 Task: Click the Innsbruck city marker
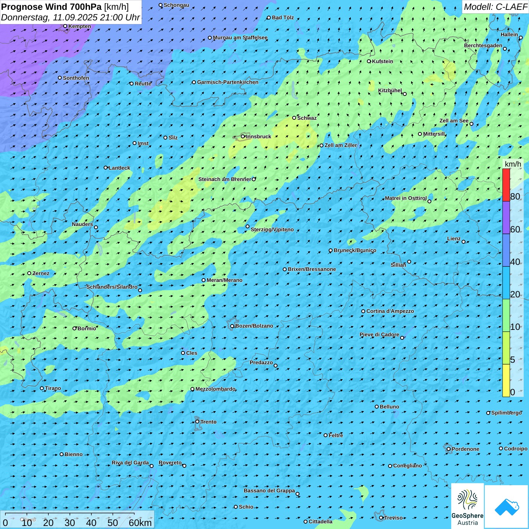[x=243, y=136]
